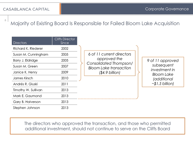Click the Cliffs Director Since column header

point(65,41)
